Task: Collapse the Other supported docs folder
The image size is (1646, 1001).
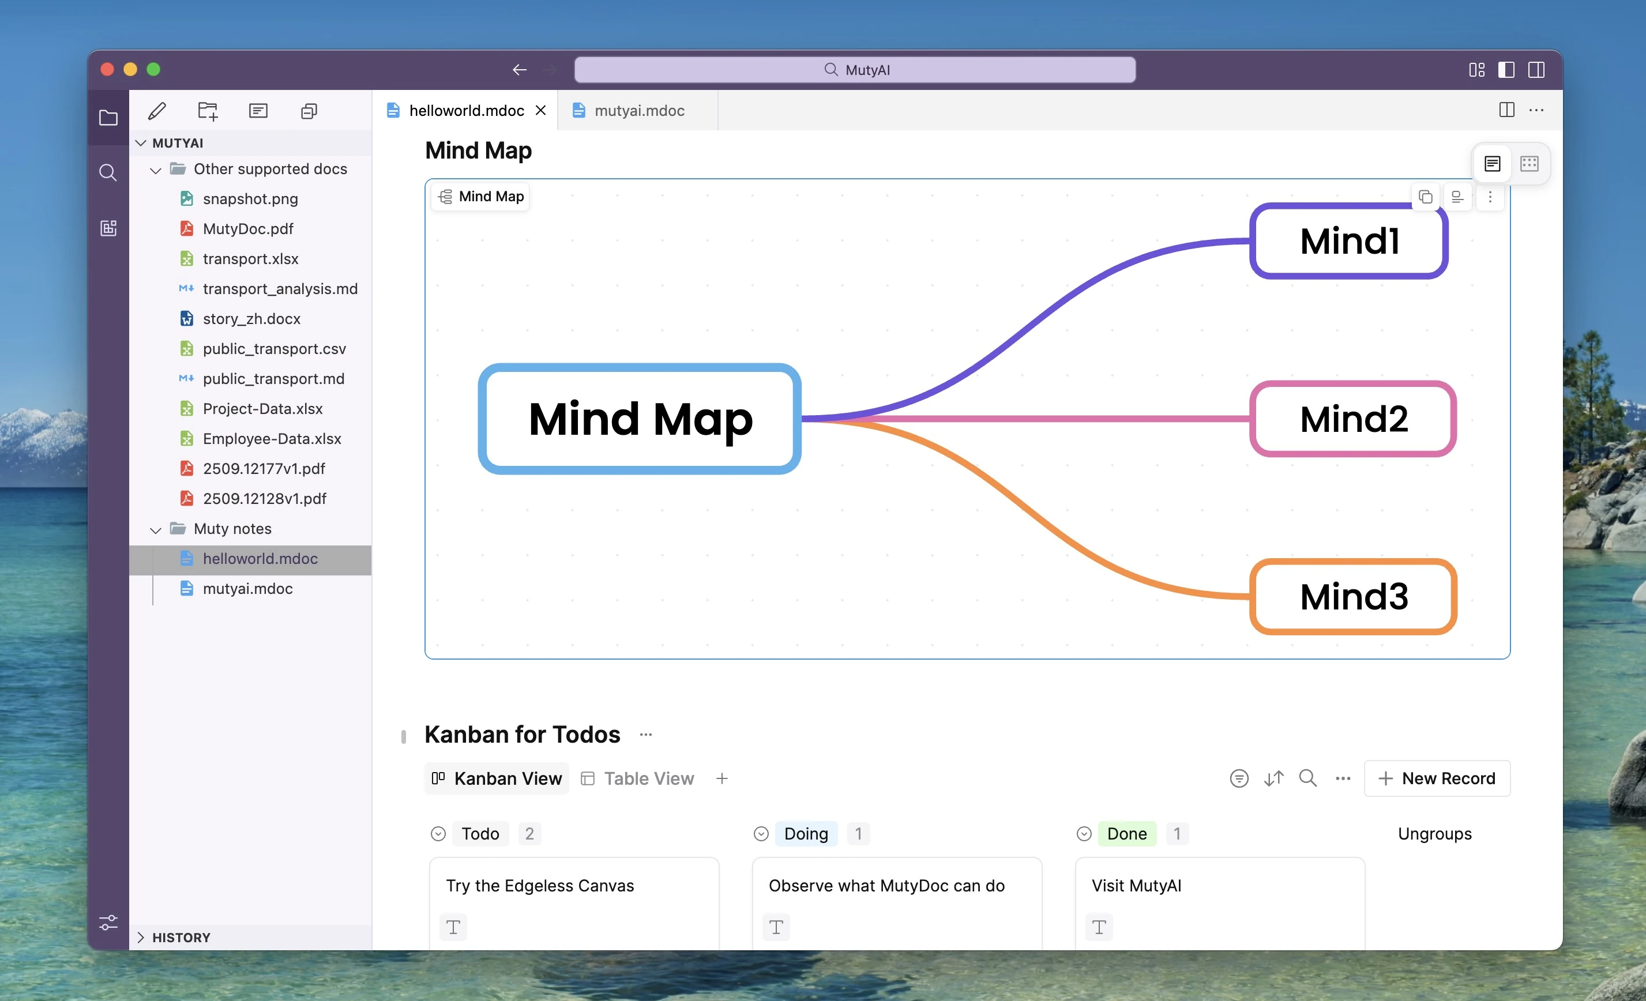Action: pyautogui.click(x=156, y=170)
